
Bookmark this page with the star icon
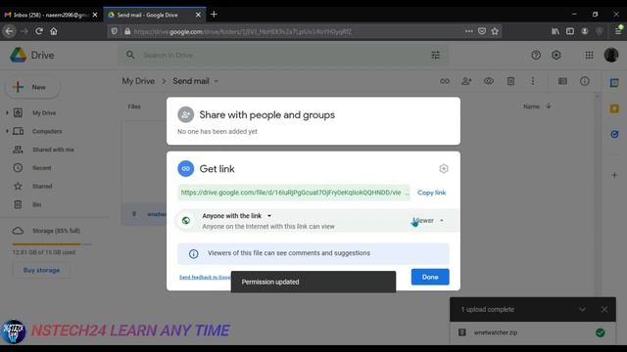(x=495, y=31)
